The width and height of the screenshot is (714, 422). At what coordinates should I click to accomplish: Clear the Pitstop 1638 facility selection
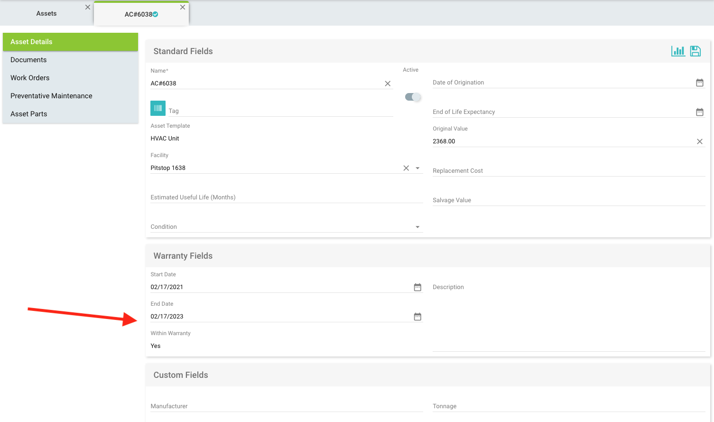point(406,168)
